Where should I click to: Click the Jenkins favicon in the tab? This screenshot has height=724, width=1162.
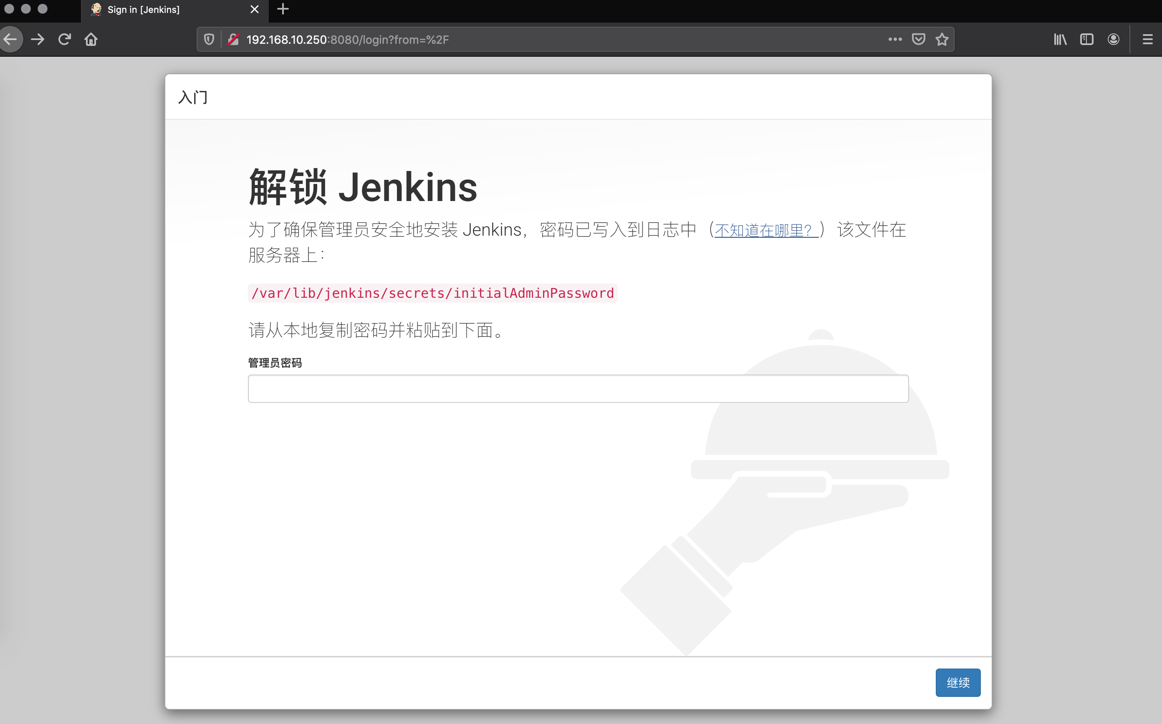pos(96,10)
